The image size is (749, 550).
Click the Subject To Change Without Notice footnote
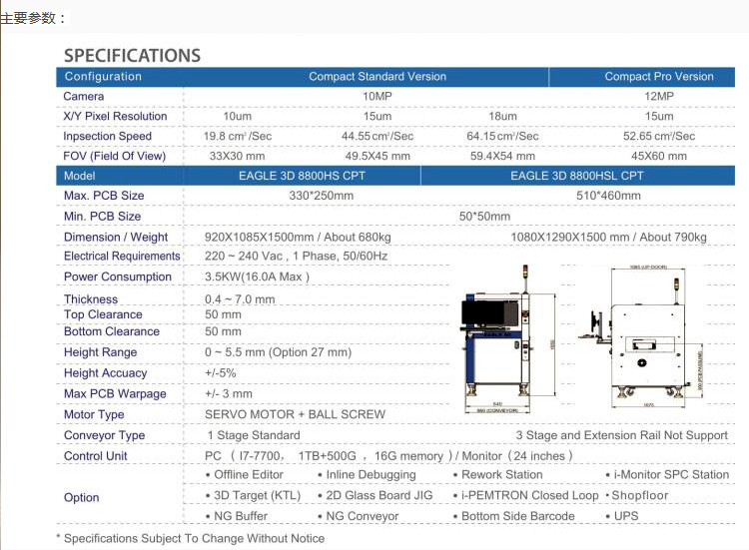click(x=190, y=539)
